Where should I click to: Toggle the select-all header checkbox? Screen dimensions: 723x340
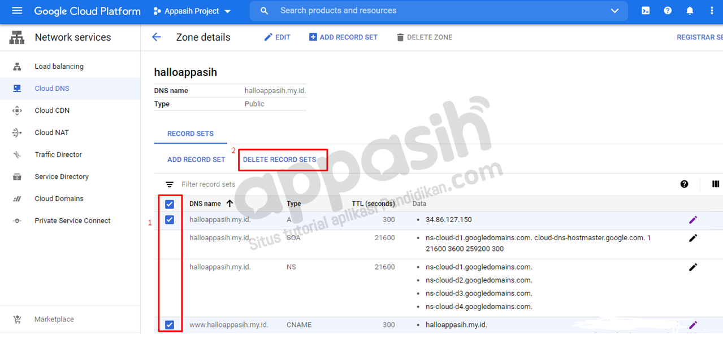[169, 204]
